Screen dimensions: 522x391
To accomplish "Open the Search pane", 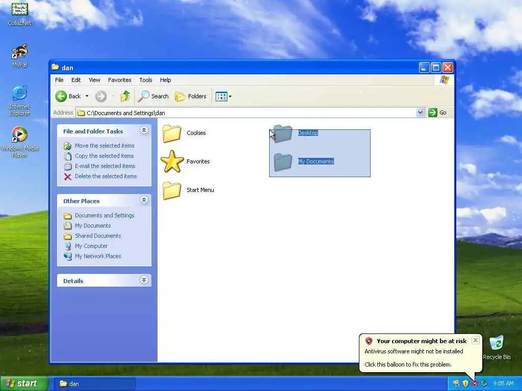I will pos(153,96).
